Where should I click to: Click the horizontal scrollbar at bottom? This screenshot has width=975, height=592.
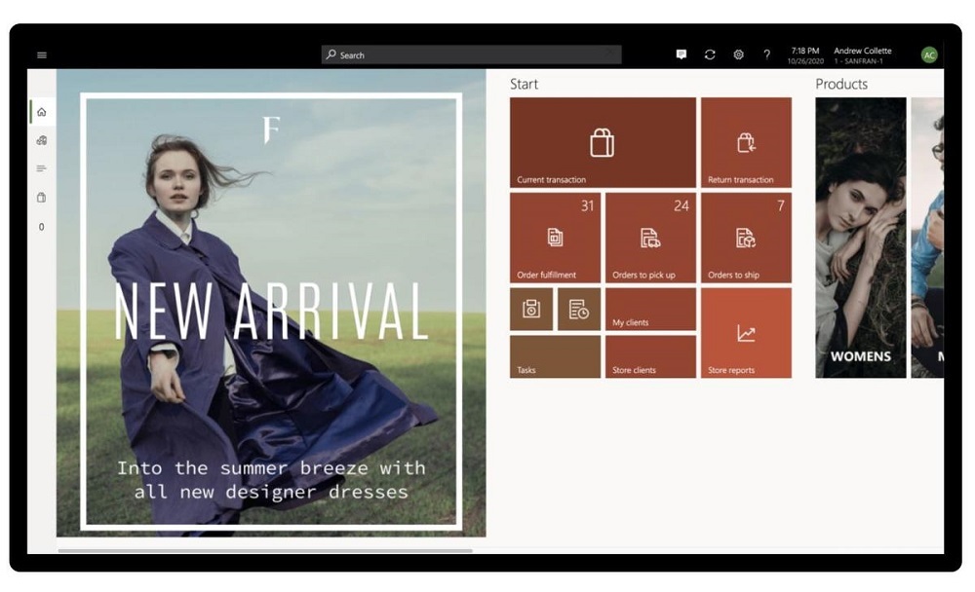point(265,550)
